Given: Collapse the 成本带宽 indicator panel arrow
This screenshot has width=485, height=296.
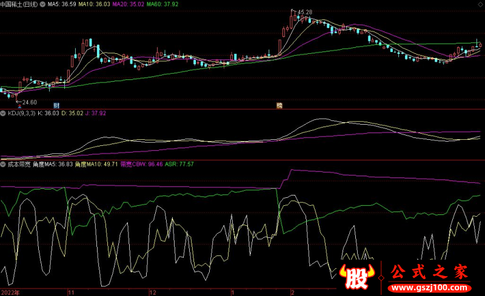Looking at the screenshot, I should point(3,163).
